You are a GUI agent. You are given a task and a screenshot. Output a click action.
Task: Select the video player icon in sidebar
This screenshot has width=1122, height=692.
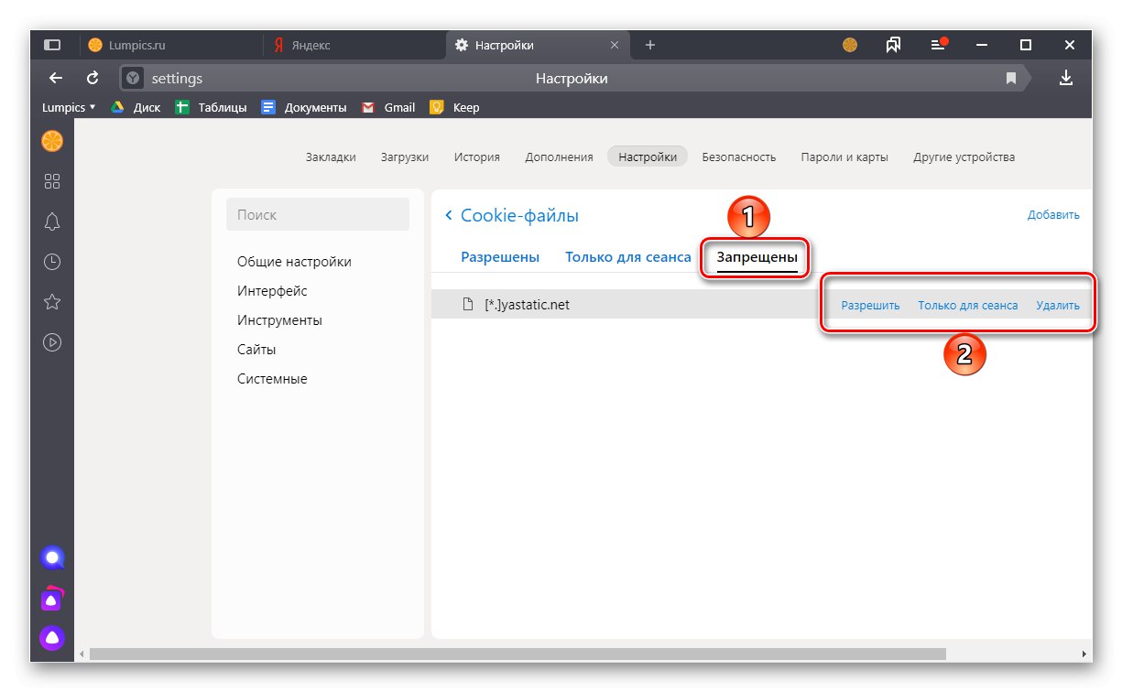51,342
